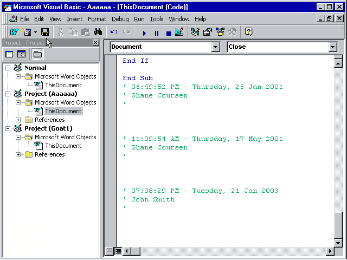347x260 pixels.
Task: Click the Copy icon in toolbar
Action: [x=73, y=32]
